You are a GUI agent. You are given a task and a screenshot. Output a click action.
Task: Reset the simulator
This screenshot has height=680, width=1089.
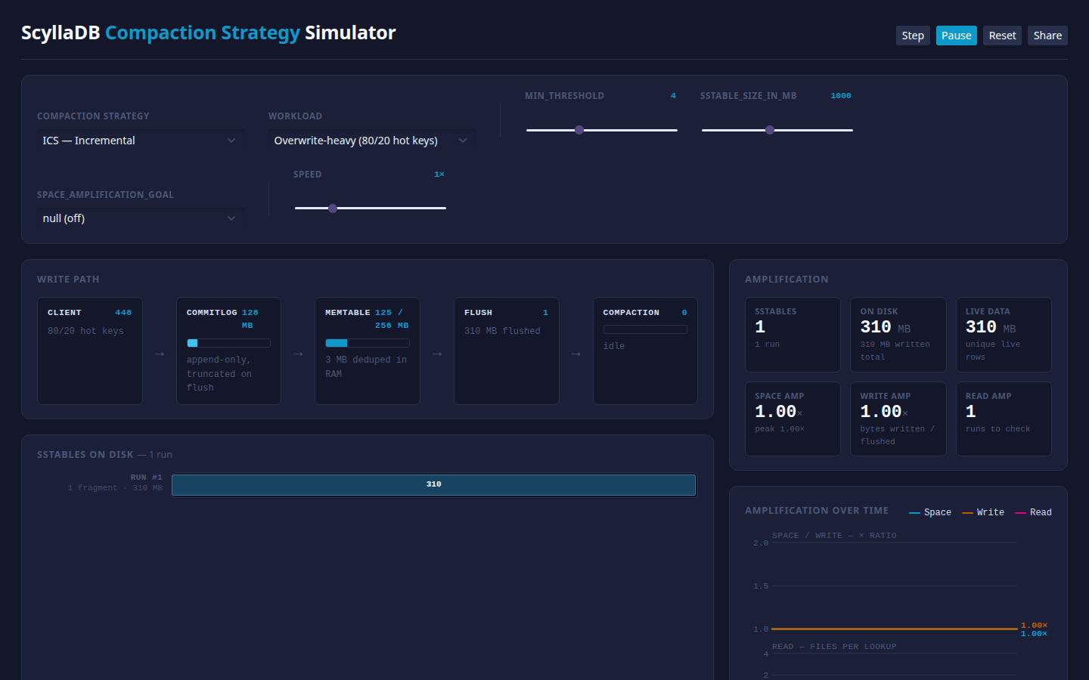(1003, 36)
